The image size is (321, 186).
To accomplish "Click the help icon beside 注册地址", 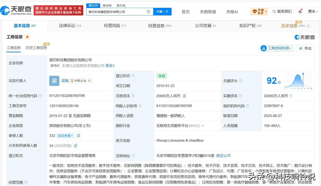I will pyautogui.click(x=133, y=156).
